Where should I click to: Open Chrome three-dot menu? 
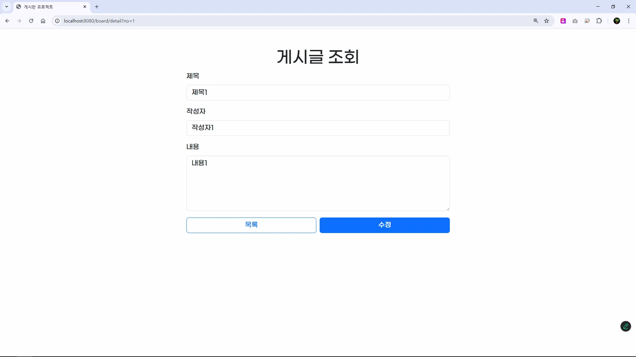pyautogui.click(x=629, y=21)
